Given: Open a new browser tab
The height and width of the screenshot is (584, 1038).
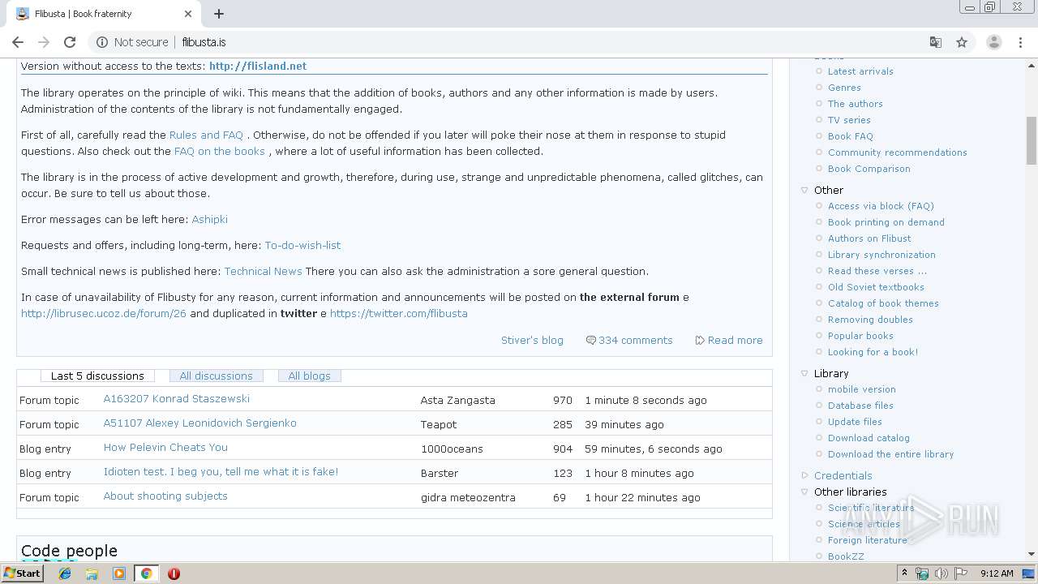Looking at the screenshot, I should click(x=219, y=14).
